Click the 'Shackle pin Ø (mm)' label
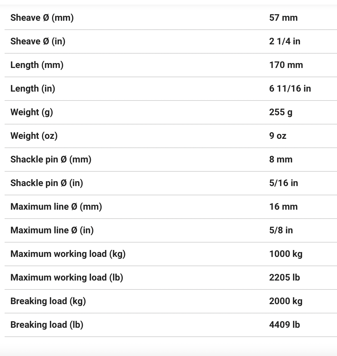Screen dimensions: 337x356 pos(51,160)
